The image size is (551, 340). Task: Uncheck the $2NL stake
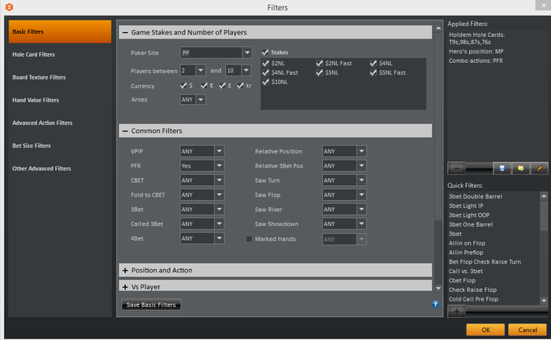click(266, 63)
